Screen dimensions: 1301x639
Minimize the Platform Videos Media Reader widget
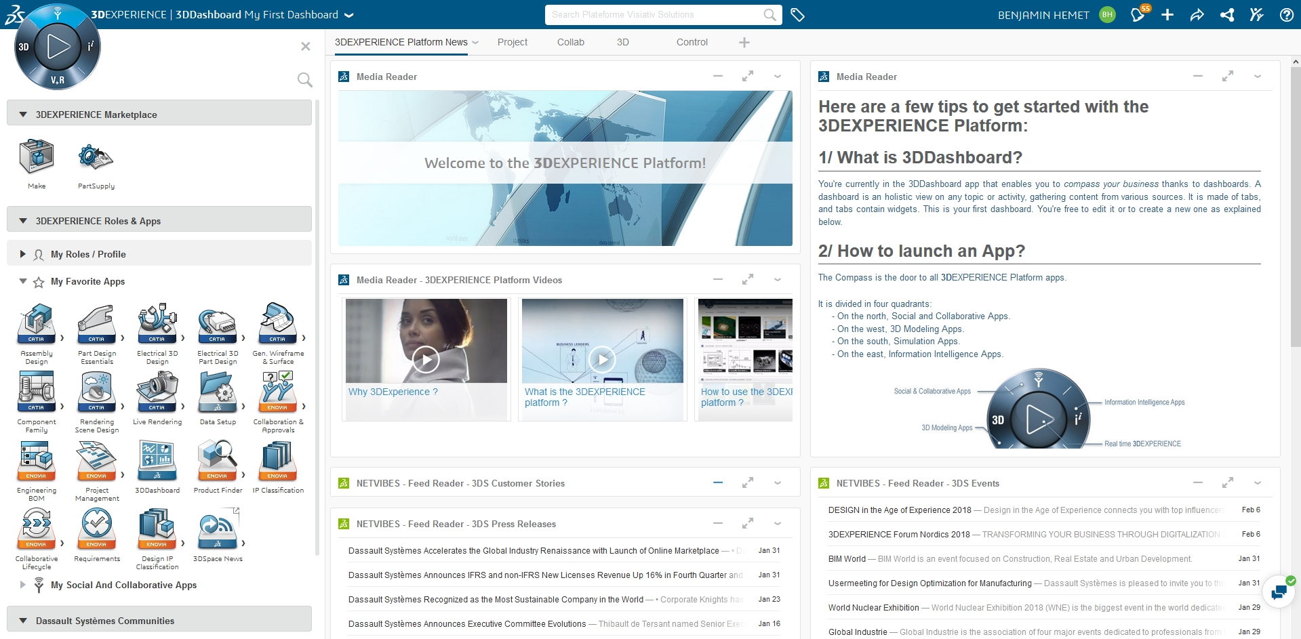tap(718, 279)
